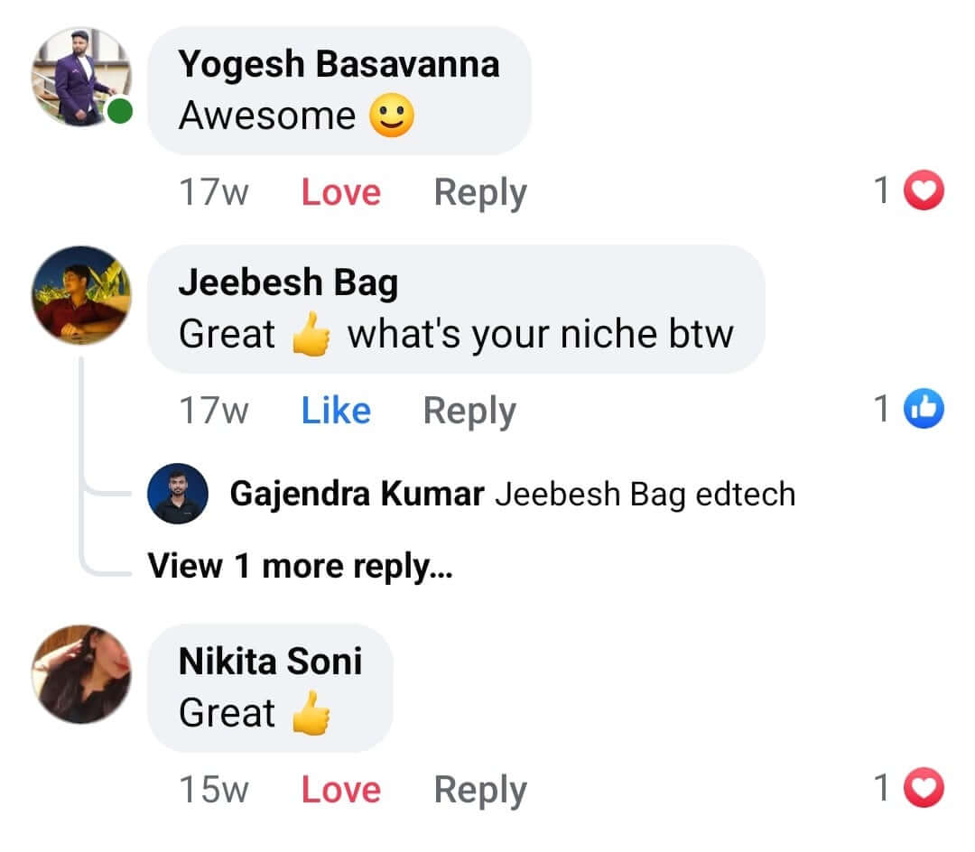
Task: Expand View 1 more reply
Action: click(300, 566)
